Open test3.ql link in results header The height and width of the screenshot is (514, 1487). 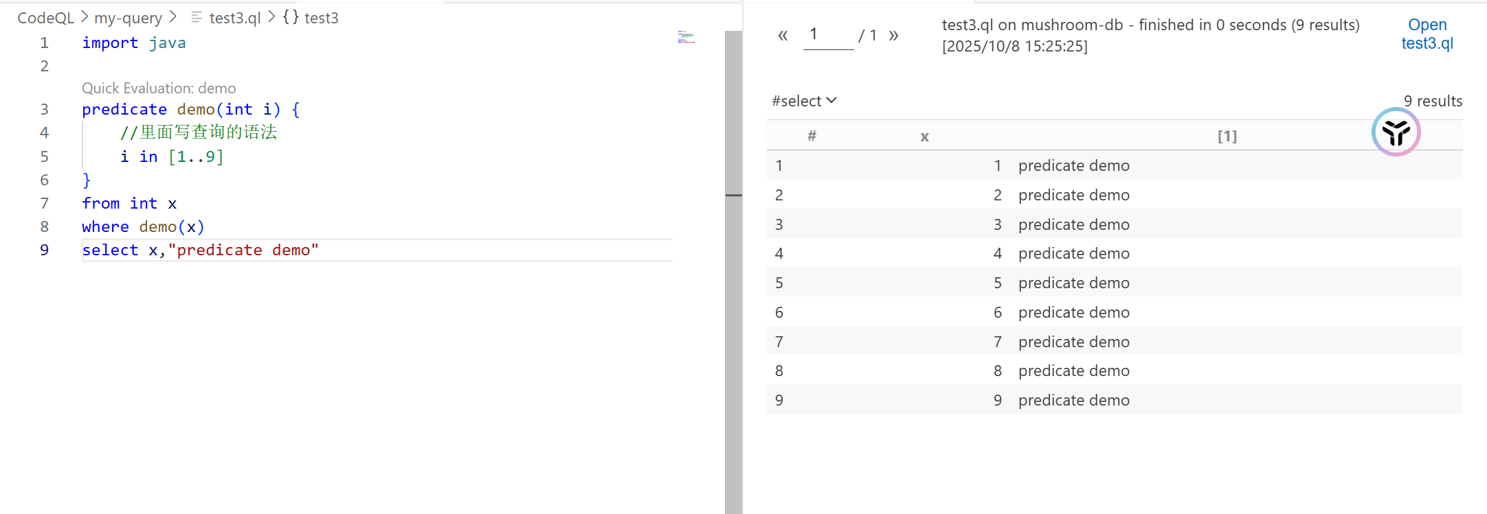tap(1427, 34)
